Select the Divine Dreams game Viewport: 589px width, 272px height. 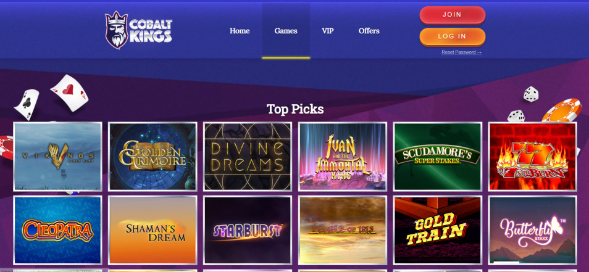[x=248, y=156]
